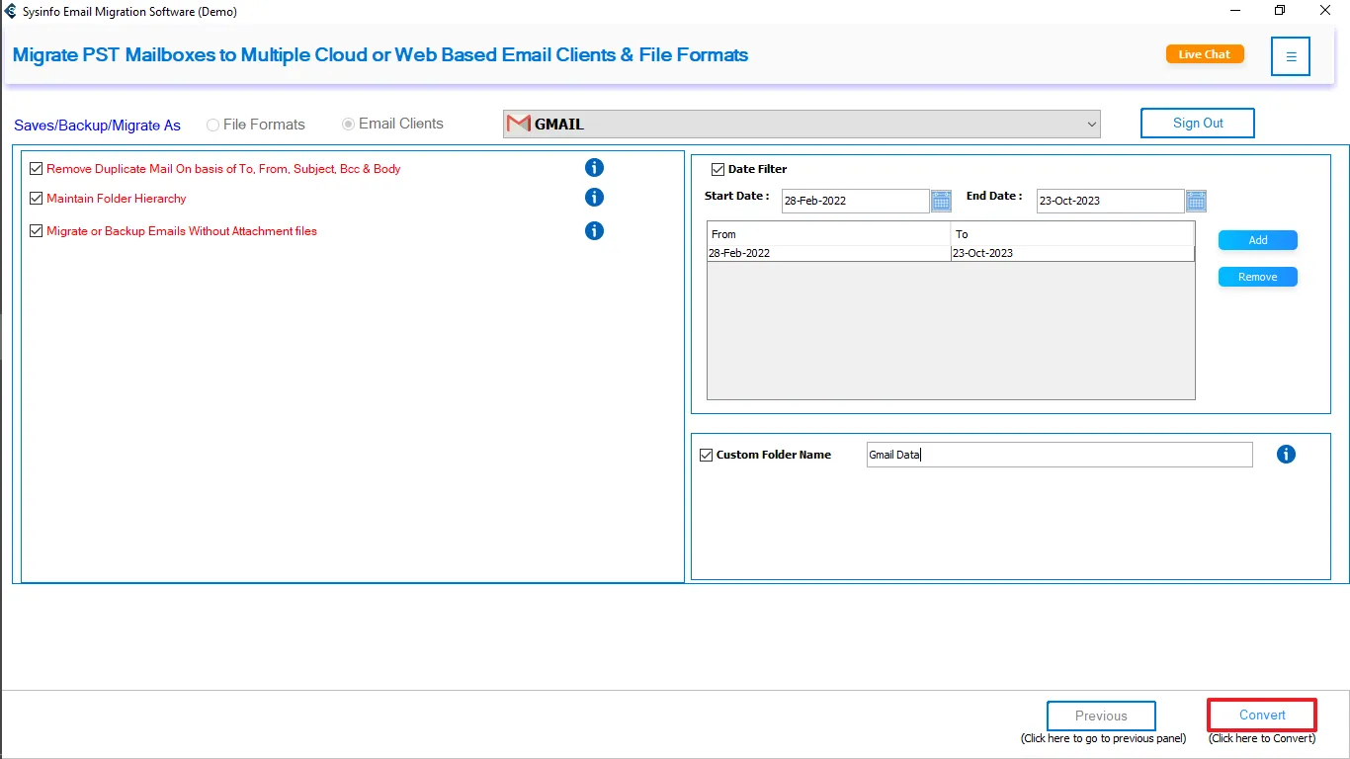Click the Custom Folder Name text field
This screenshot has height=759, width=1350.
pyautogui.click(x=1057, y=455)
